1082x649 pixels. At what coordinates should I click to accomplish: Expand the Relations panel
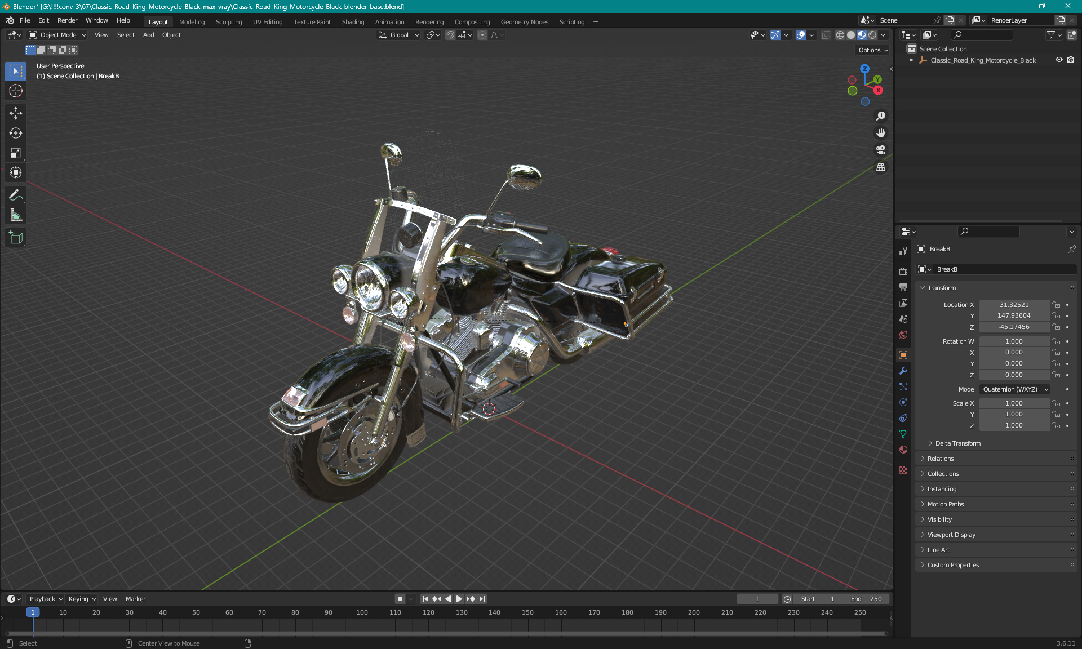tap(940, 459)
